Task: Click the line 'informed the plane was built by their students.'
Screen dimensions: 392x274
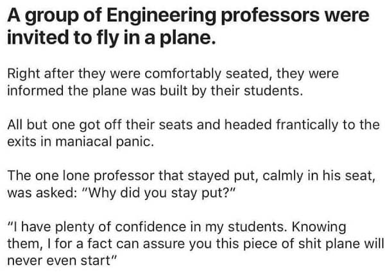Action: coord(155,91)
